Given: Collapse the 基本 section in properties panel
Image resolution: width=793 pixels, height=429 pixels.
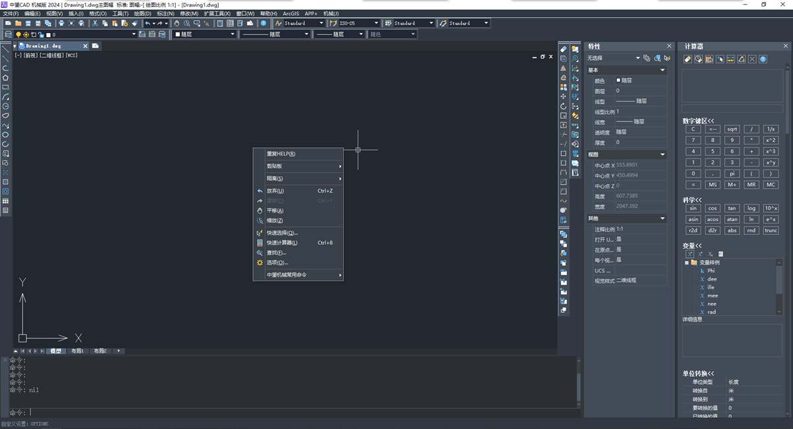Looking at the screenshot, I should point(663,70).
